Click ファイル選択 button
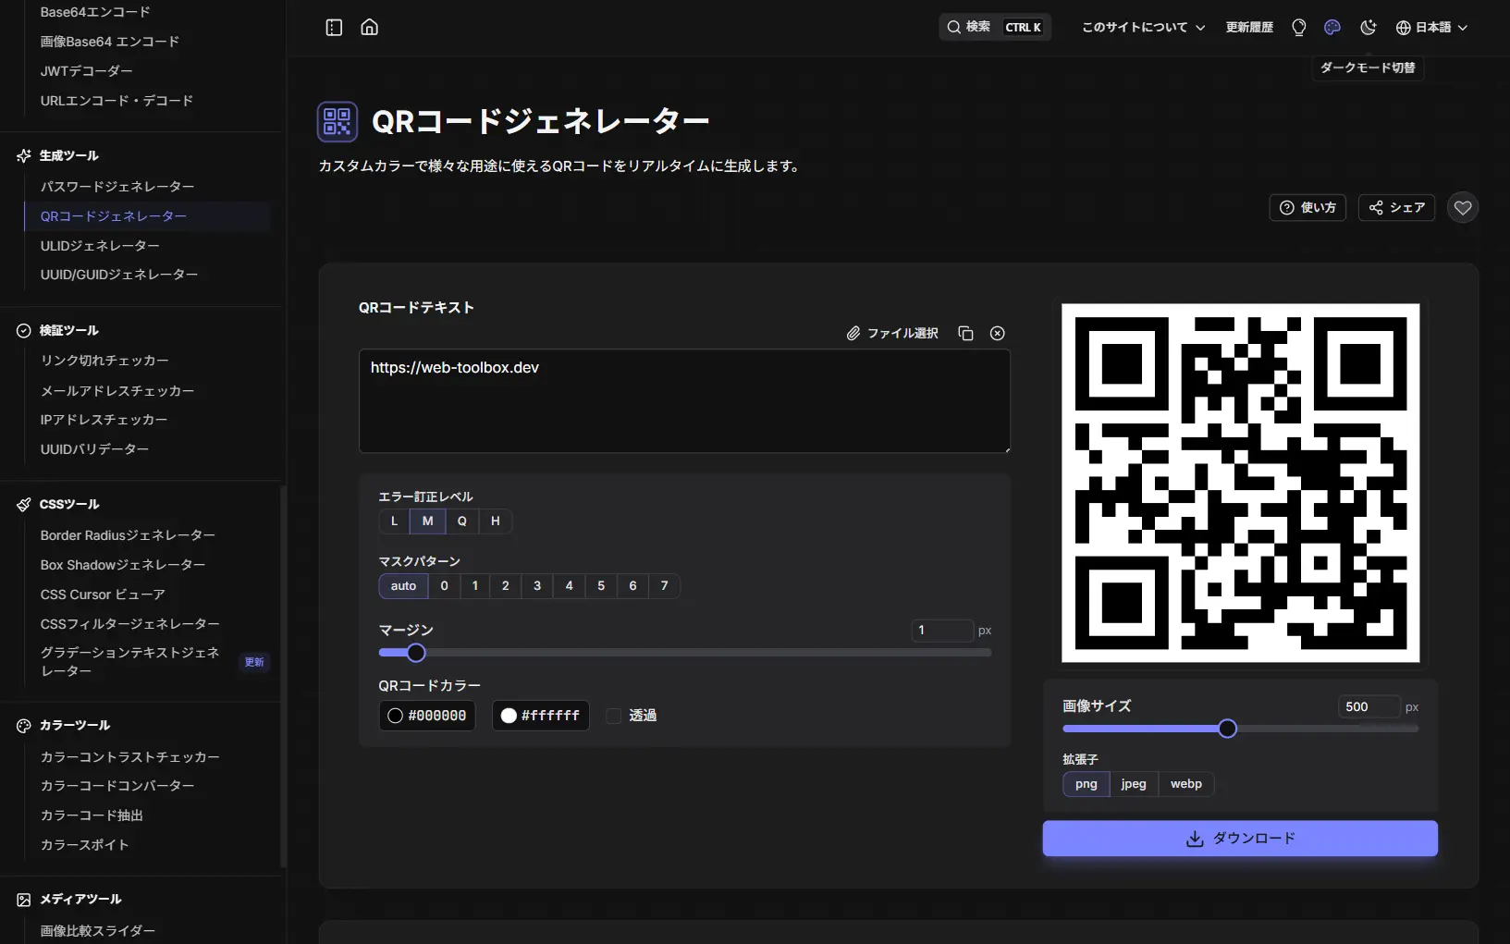Image resolution: width=1510 pixels, height=944 pixels. pos(892,333)
